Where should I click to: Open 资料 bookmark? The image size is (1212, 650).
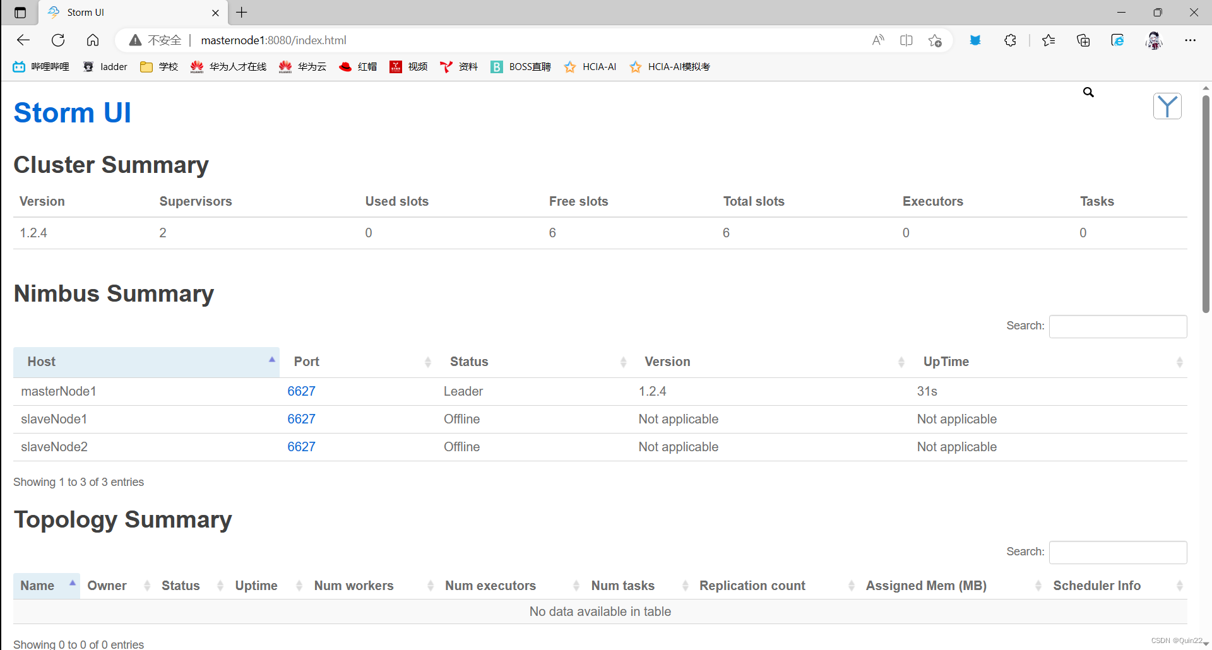[459, 67]
